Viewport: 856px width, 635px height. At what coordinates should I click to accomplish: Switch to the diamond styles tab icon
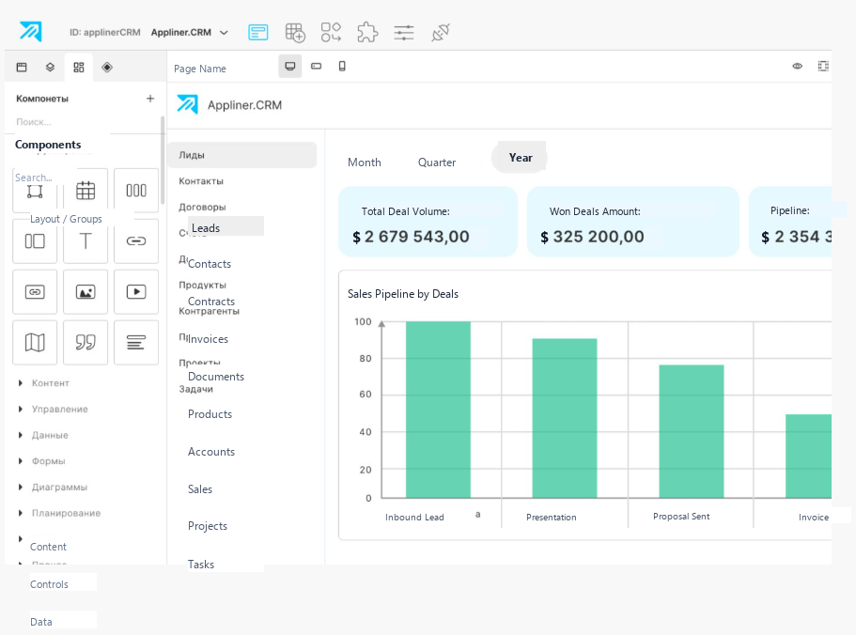click(x=107, y=67)
